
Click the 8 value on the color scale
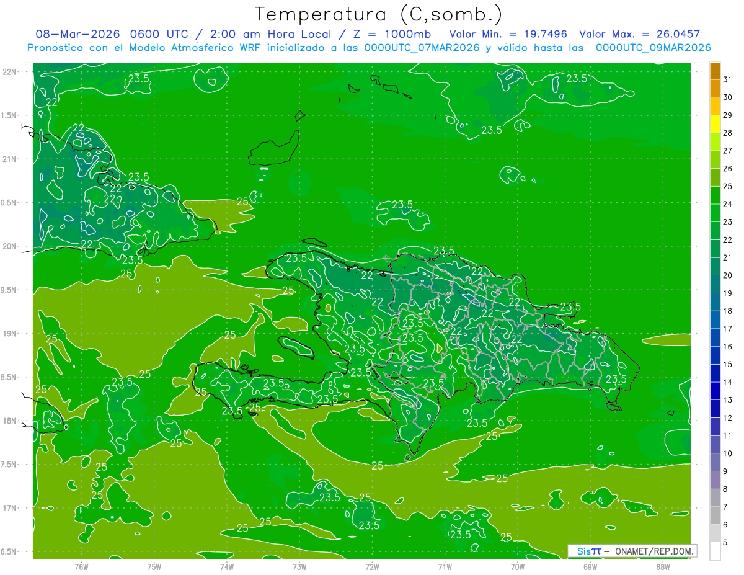tap(725, 489)
